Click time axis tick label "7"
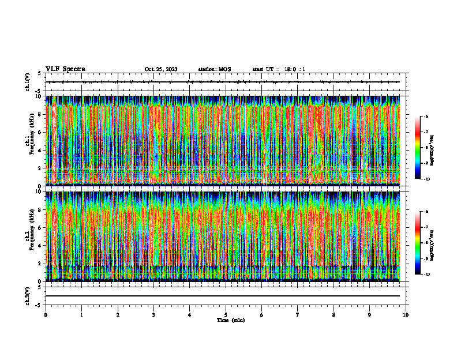This screenshot has height=353, width=457. pos(298,315)
